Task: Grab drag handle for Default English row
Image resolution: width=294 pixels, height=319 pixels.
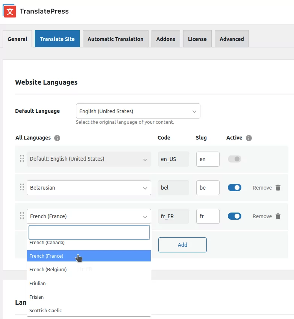Action: tap(22, 159)
